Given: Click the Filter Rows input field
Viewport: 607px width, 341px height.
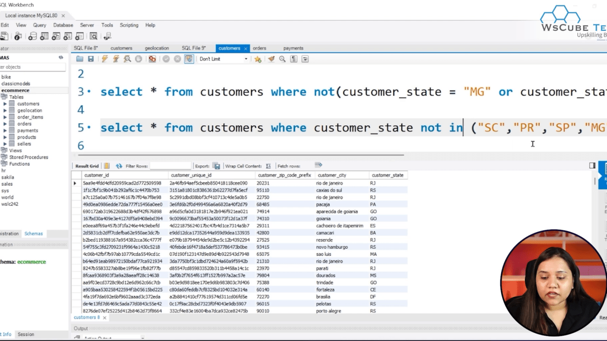Looking at the screenshot, I should (x=170, y=166).
